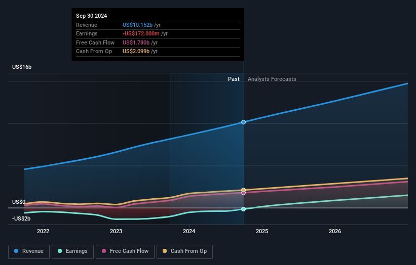The image size is (416, 265).
Task: Click the -US$2b y-axis label
Action: (x=21, y=218)
